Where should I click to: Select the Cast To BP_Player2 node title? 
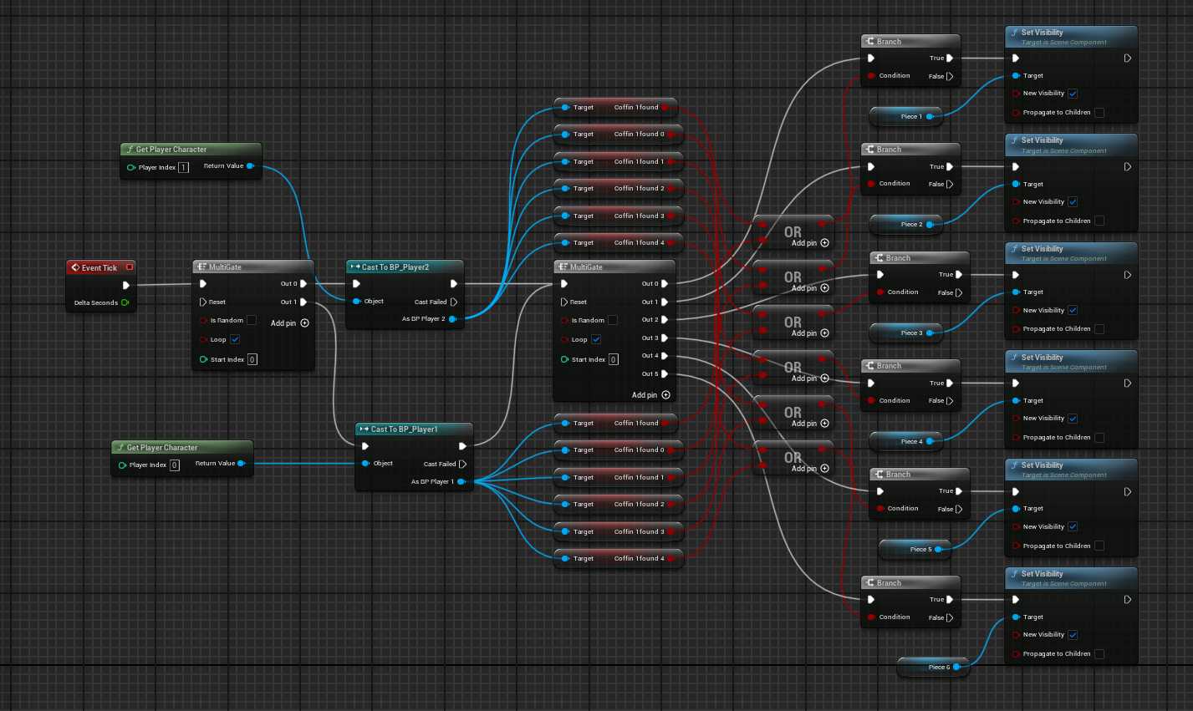point(395,267)
